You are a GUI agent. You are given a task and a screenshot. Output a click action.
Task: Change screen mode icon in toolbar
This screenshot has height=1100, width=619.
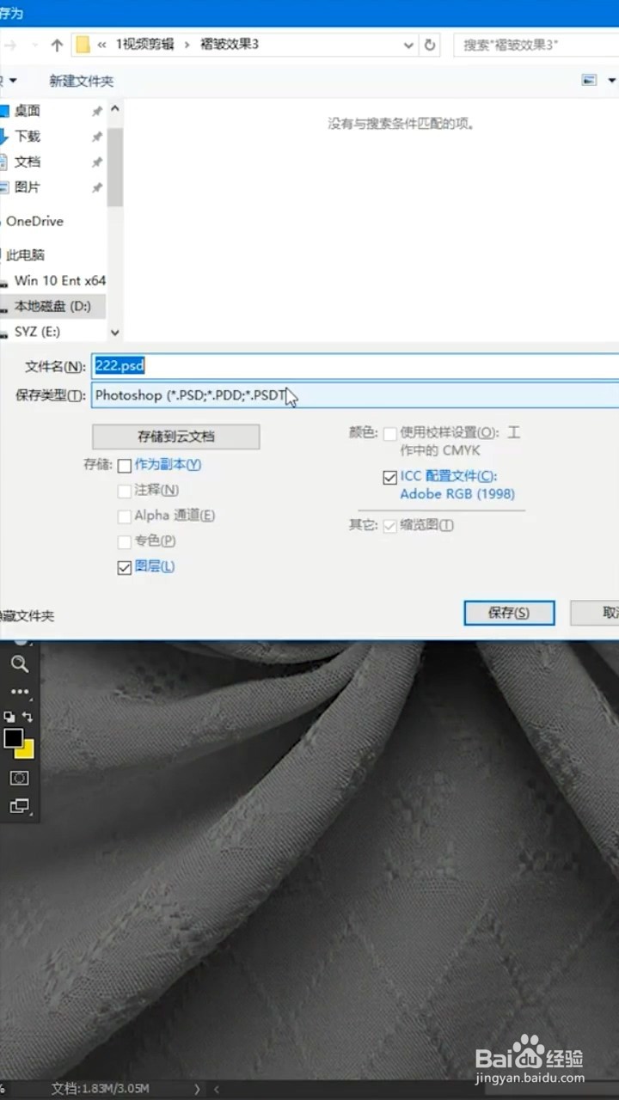pyautogui.click(x=19, y=805)
